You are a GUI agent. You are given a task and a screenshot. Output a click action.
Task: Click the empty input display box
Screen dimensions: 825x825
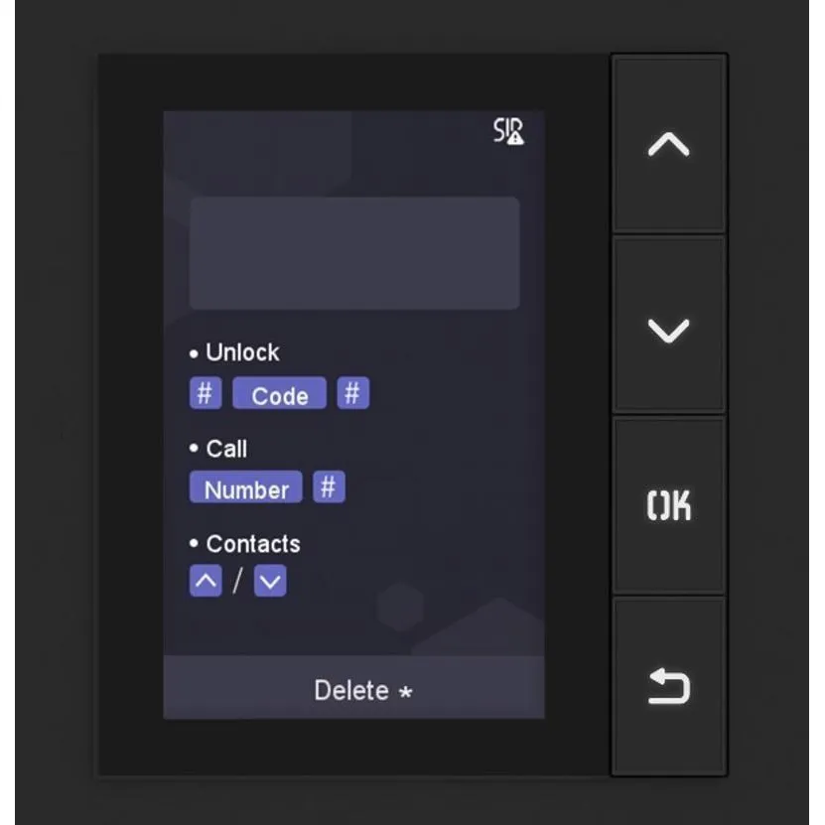pyautogui.click(x=354, y=253)
